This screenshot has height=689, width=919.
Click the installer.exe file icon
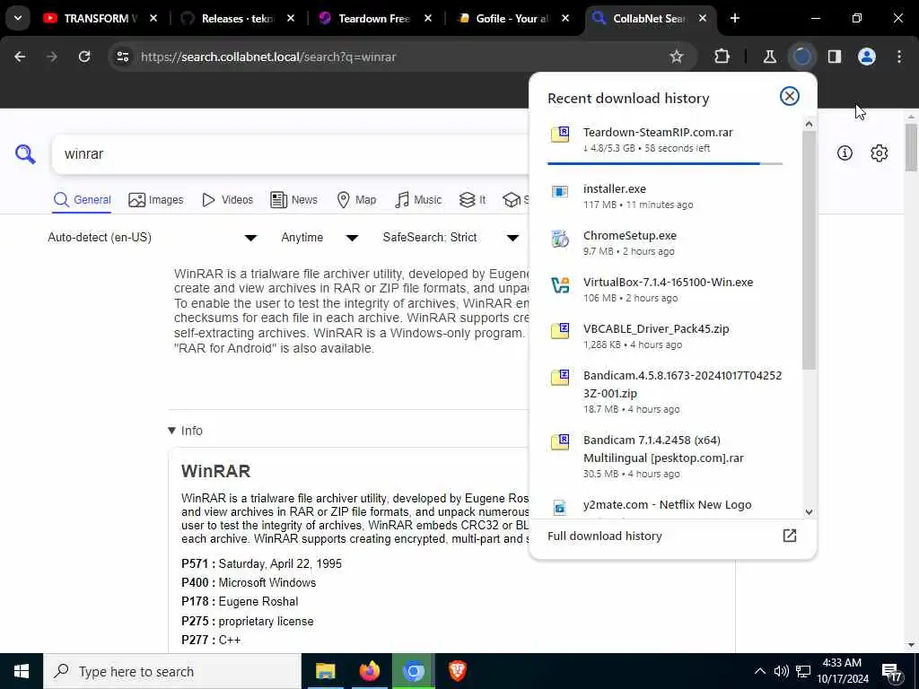(560, 192)
